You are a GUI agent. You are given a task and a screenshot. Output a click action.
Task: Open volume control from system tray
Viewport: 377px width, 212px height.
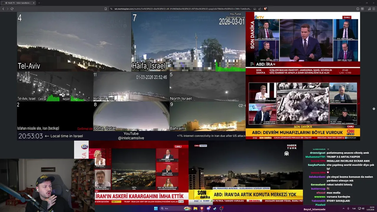click(363, 208)
